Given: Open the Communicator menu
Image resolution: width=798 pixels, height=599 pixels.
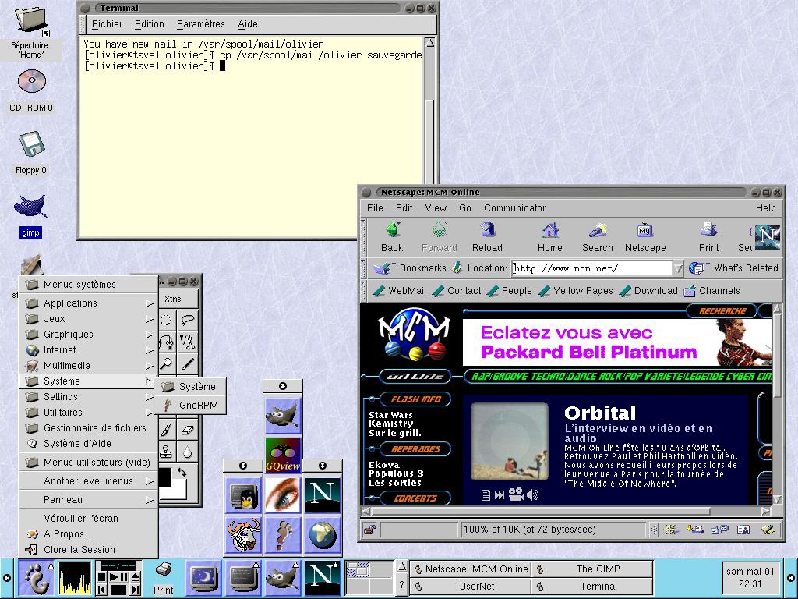Looking at the screenshot, I should coord(514,207).
